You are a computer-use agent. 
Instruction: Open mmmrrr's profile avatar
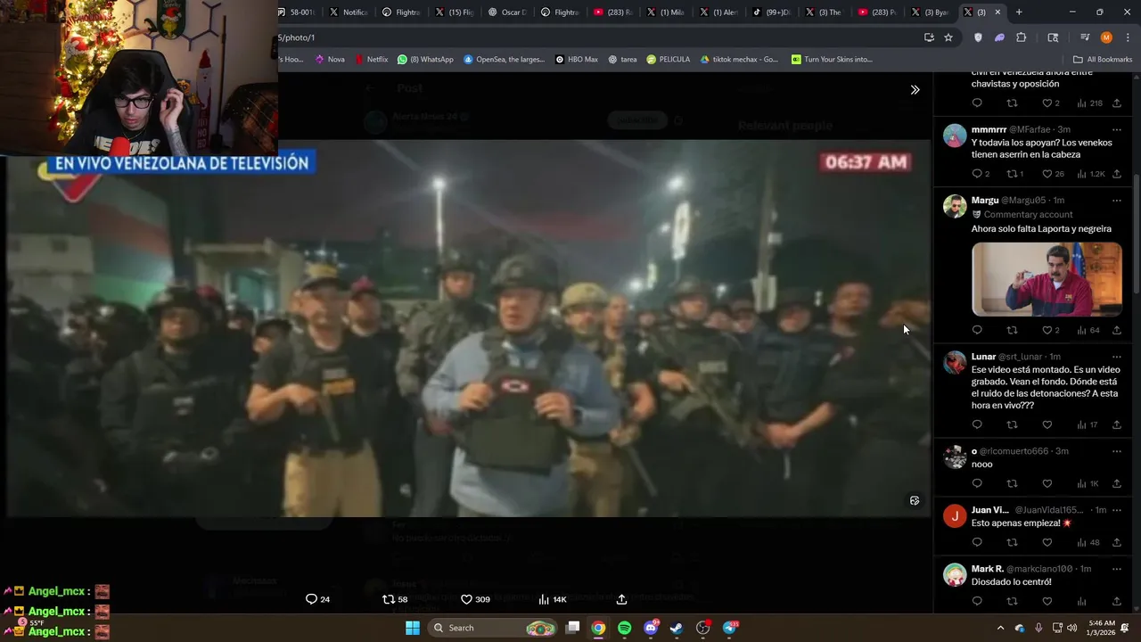click(955, 136)
